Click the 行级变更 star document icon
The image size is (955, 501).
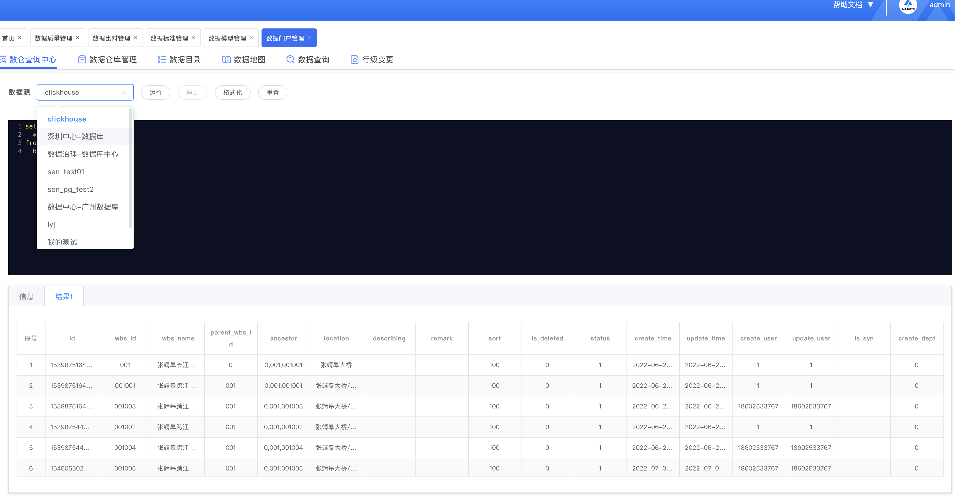354,59
